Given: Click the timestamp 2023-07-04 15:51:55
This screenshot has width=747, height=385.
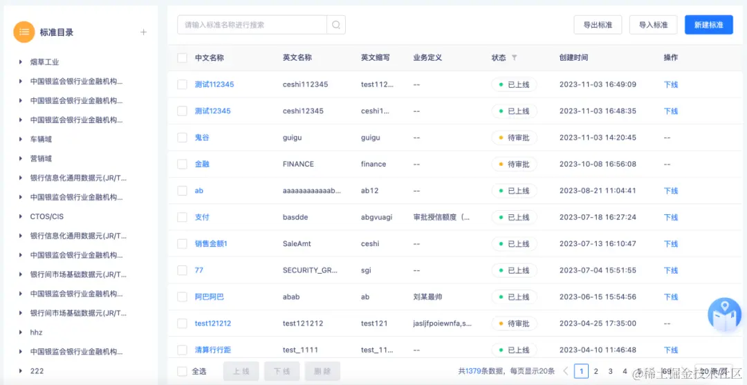Looking at the screenshot, I should (598, 270).
